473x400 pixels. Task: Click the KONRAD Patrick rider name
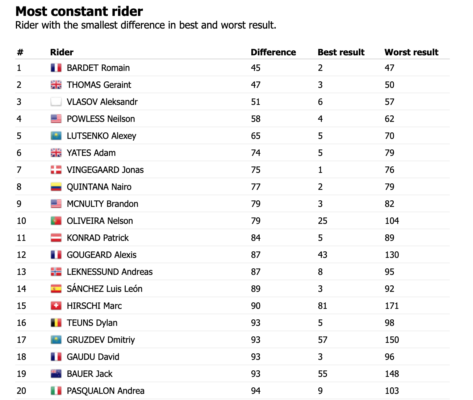click(x=98, y=238)
